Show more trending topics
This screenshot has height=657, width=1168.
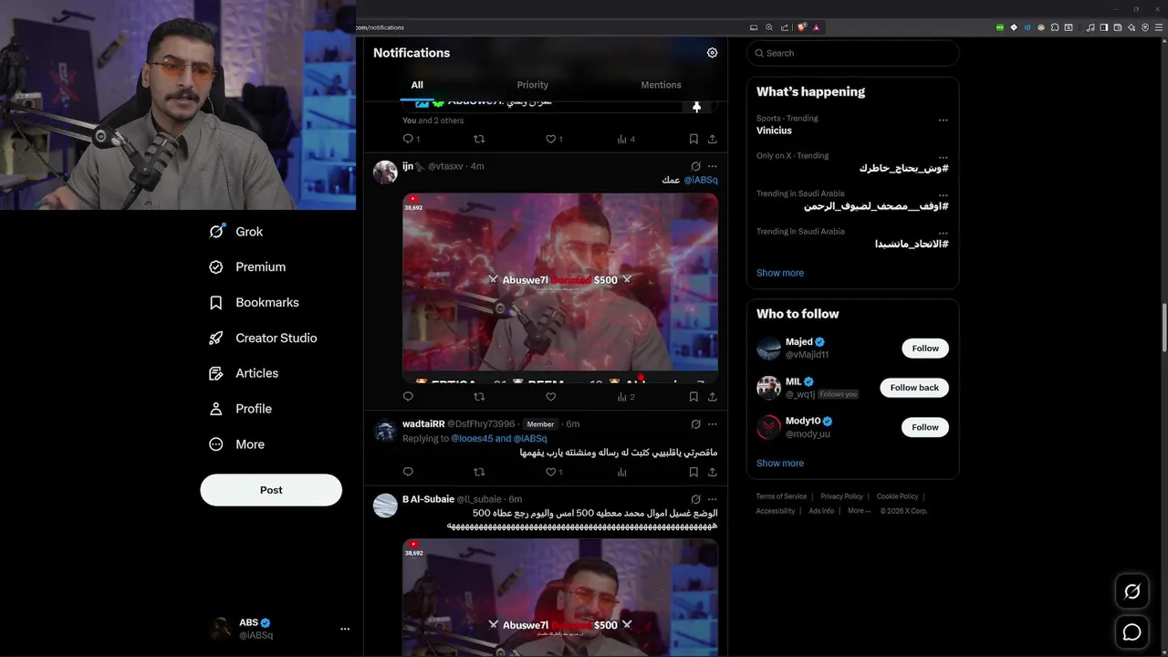pyautogui.click(x=780, y=273)
